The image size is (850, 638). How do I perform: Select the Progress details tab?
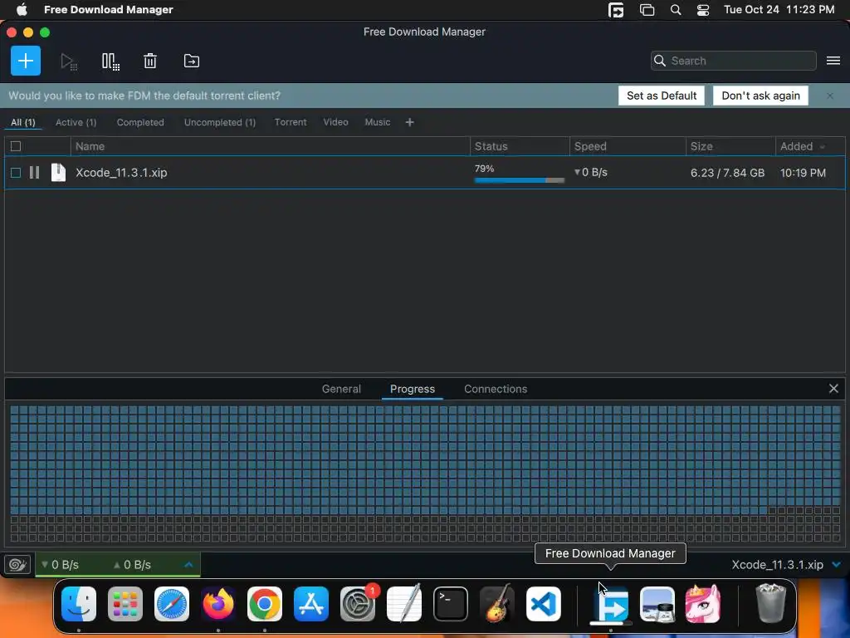tap(413, 389)
